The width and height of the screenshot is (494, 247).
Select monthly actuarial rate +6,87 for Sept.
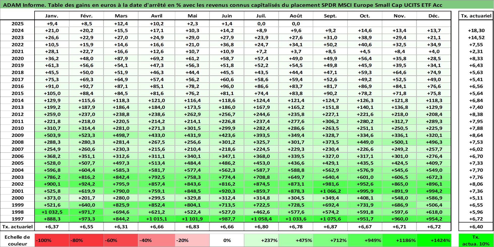[x=330, y=227]
